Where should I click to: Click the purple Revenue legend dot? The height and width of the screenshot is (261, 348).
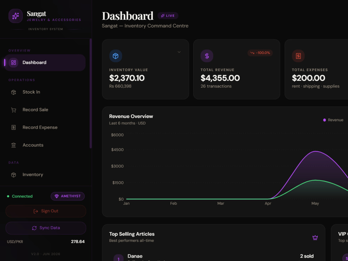[x=324, y=120]
